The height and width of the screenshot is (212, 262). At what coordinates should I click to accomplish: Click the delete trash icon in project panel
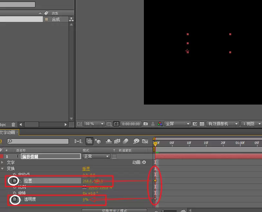click(x=14, y=125)
